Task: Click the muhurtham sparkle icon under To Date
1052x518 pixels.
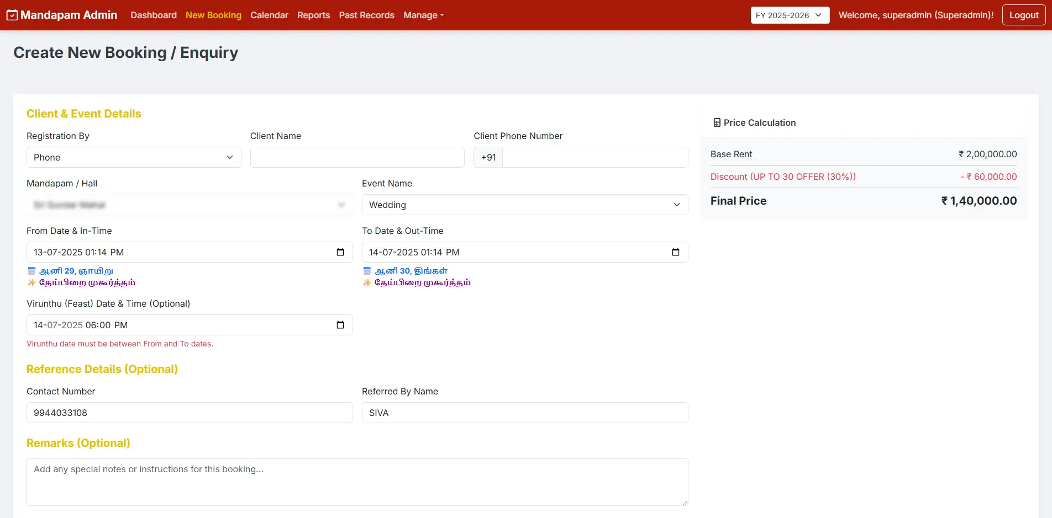Action: coord(367,282)
